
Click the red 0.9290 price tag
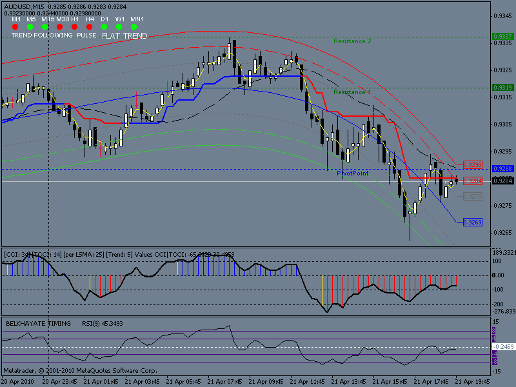(473, 165)
